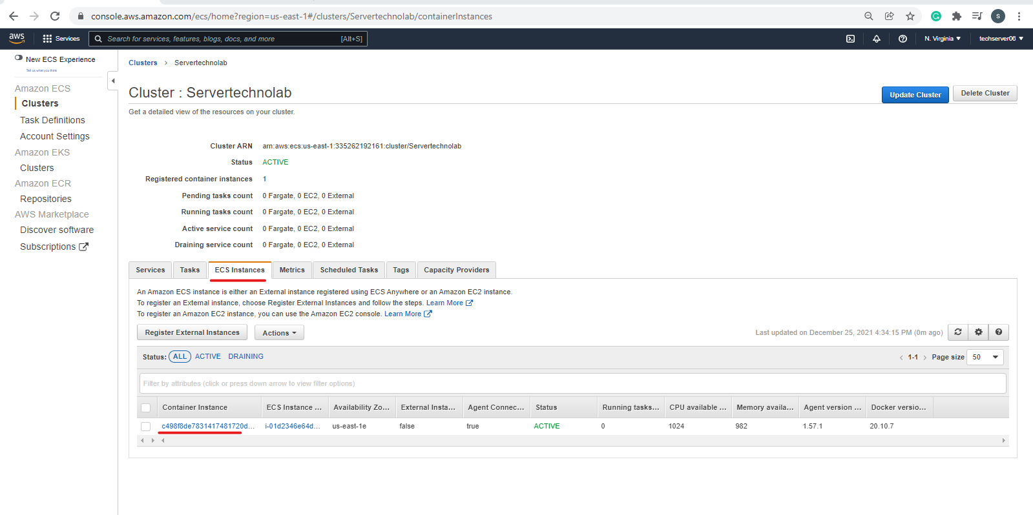Open the Extensions puzzle icon
Screen dimensions: 1033x515
957,16
